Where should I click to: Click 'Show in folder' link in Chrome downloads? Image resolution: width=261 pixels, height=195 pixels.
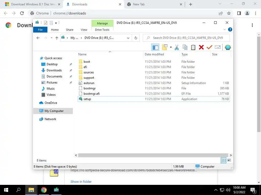(81, 182)
